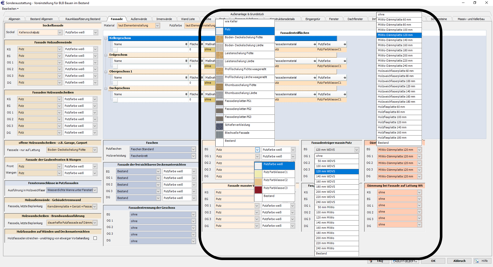493x267 pixels.
Task: Pin the Putzfarbe column in Erdgeschoss grid
Action: click(345, 61)
